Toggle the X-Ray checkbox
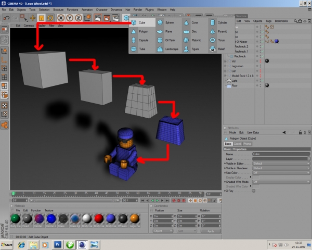312x250 pixels. (254, 191)
